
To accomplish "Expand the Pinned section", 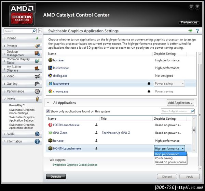I will (5, 38).
